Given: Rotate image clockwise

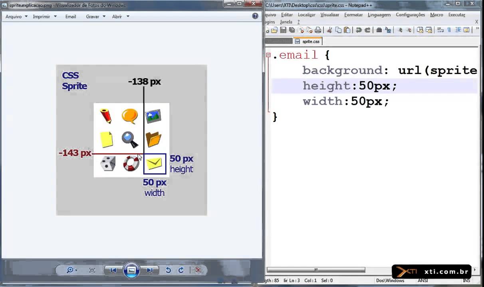Looking at the screenshot, I should pos(181,270).
